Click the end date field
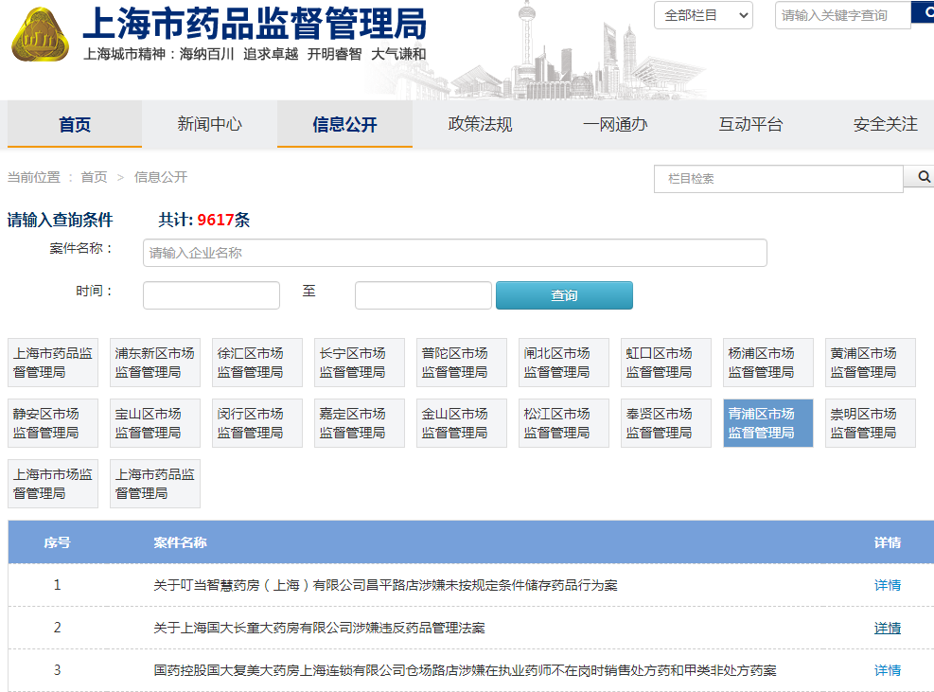 pos(424,295)
